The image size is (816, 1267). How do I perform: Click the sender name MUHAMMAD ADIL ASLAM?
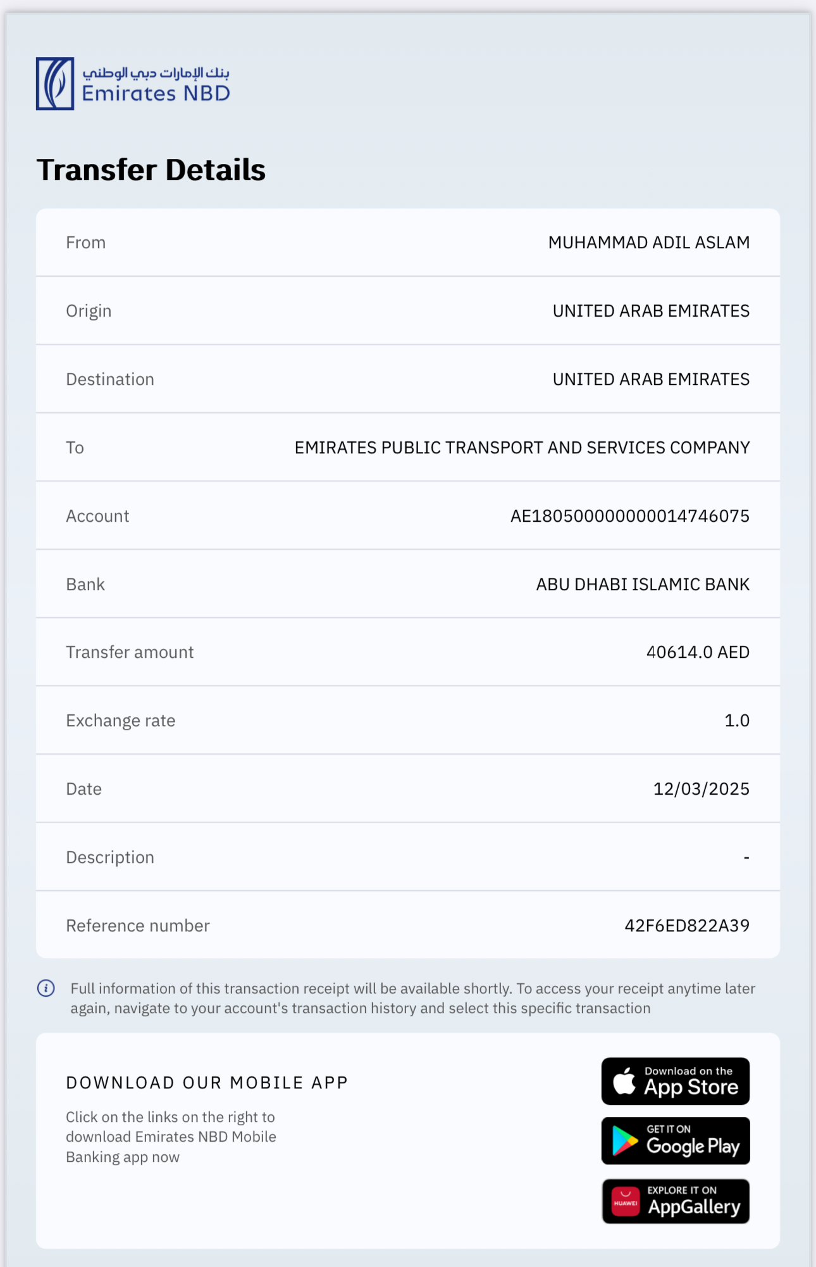tap(649, 243)
